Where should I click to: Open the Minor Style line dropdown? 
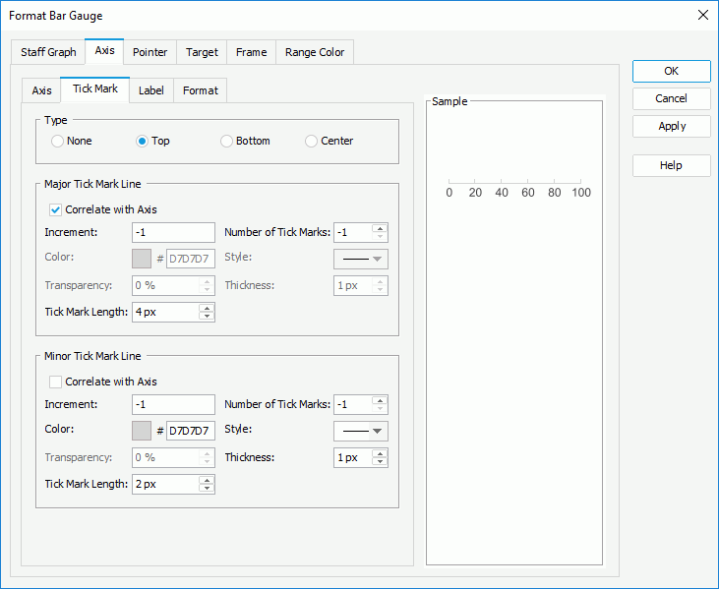point(361,431)
